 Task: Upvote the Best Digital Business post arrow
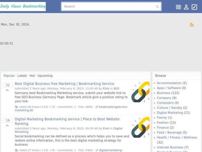[7, 90]
